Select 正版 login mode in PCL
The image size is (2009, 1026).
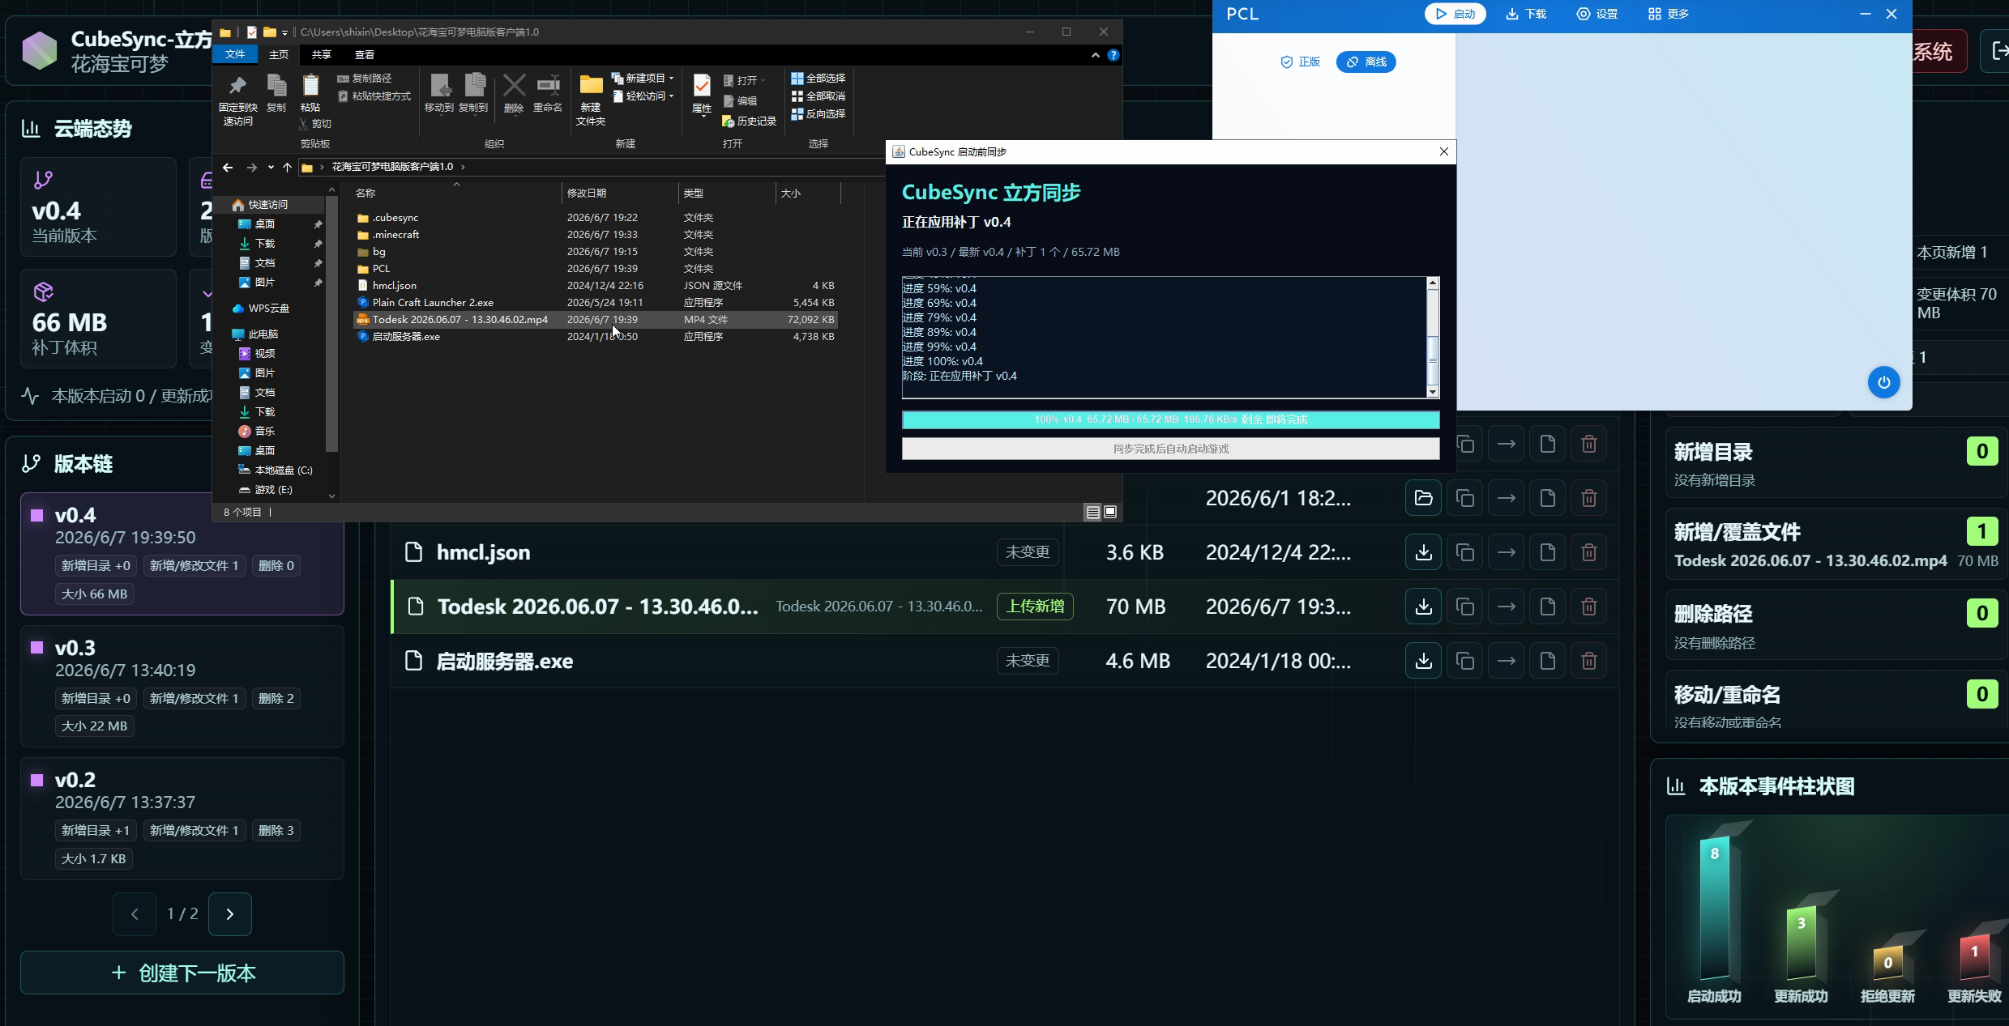[x=1300, y=62]
